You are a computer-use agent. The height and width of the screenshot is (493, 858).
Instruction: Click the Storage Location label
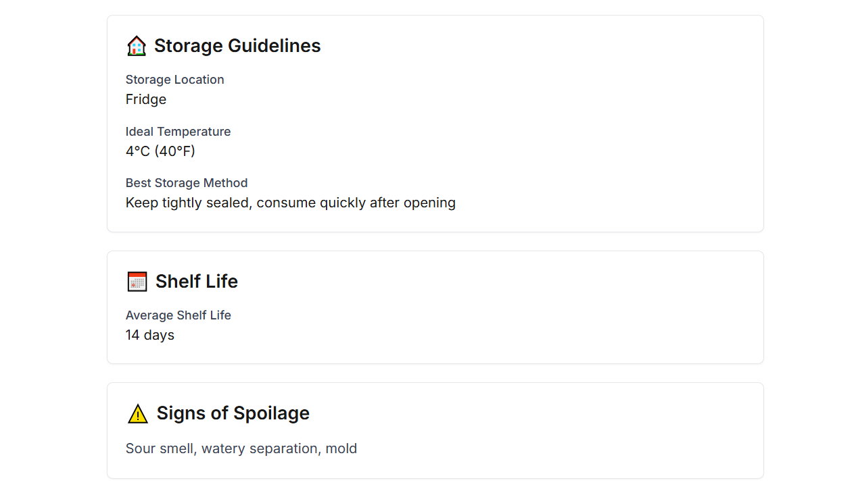175,80
